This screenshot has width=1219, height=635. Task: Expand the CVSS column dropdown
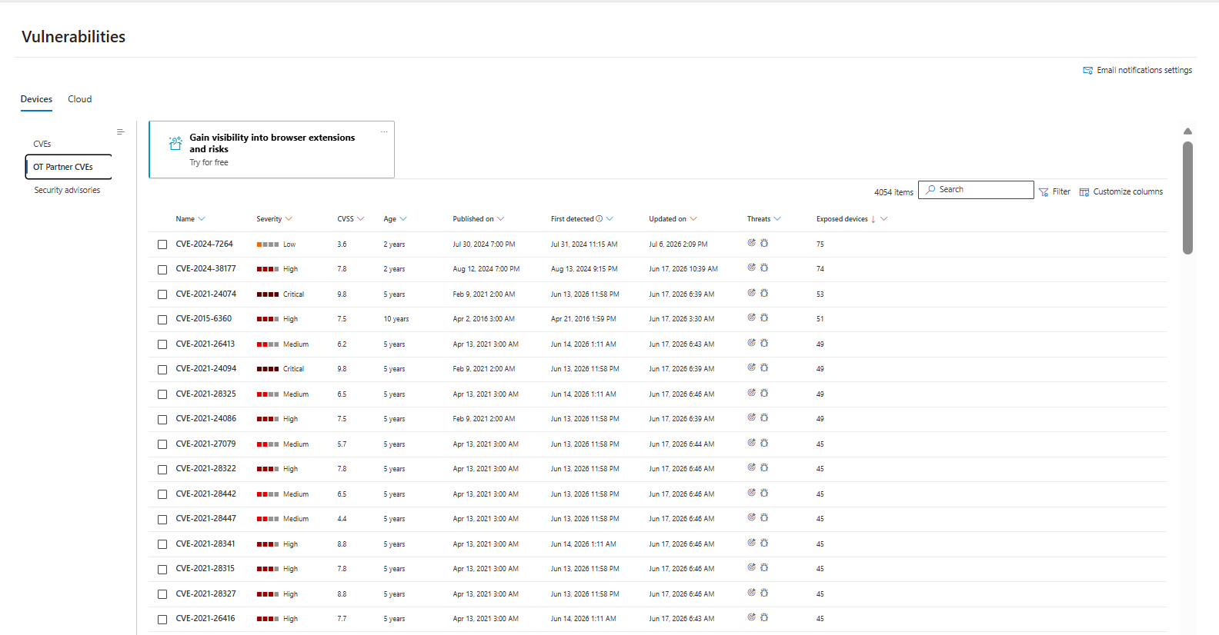[360, 219]
